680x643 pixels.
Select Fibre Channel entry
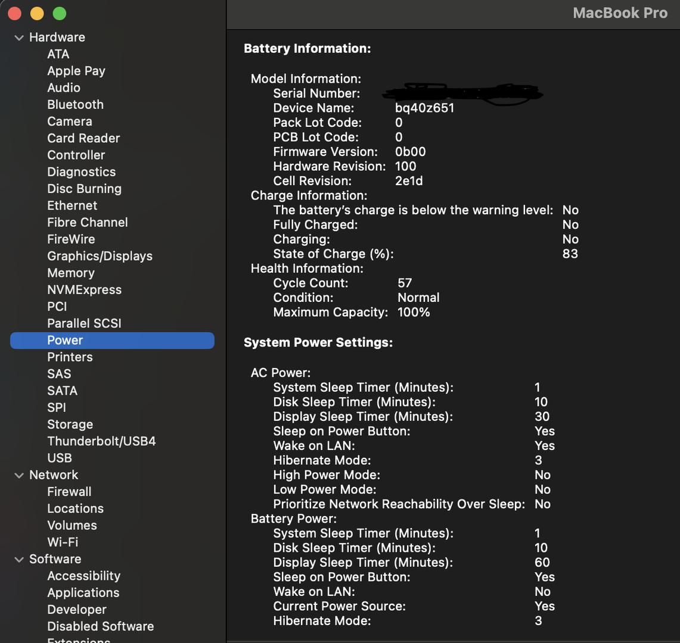[x=88, y=223]
